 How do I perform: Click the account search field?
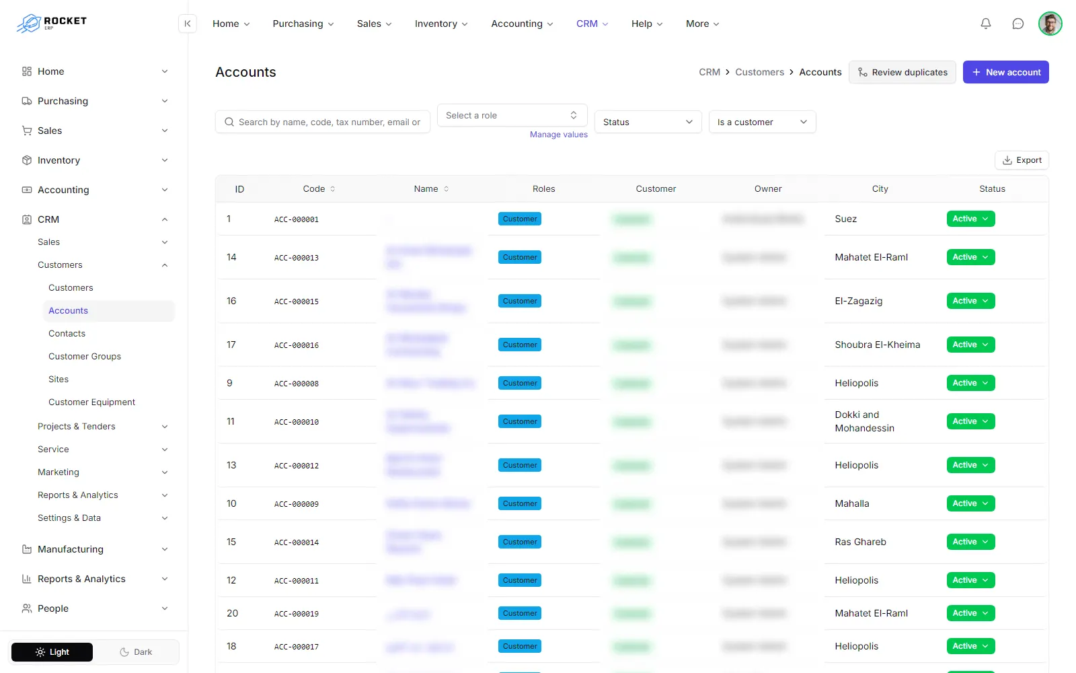[x=323, y=122]
